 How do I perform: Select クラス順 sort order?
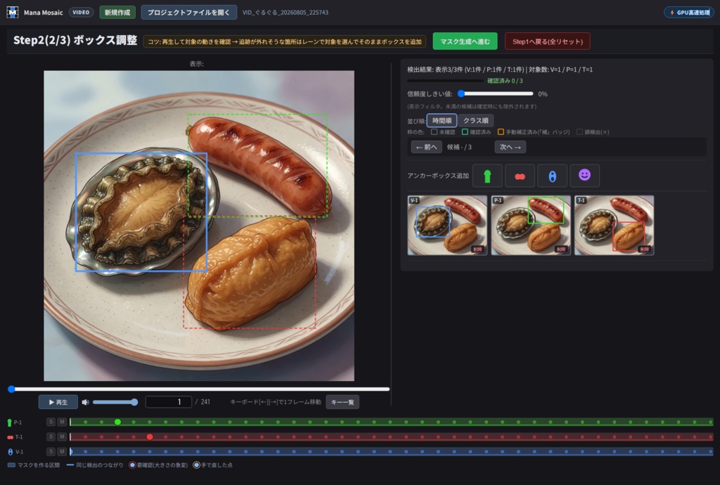pos(476,120)
